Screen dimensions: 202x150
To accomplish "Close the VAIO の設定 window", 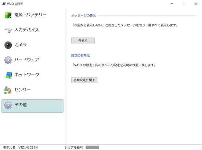I will tap(196, 4).
